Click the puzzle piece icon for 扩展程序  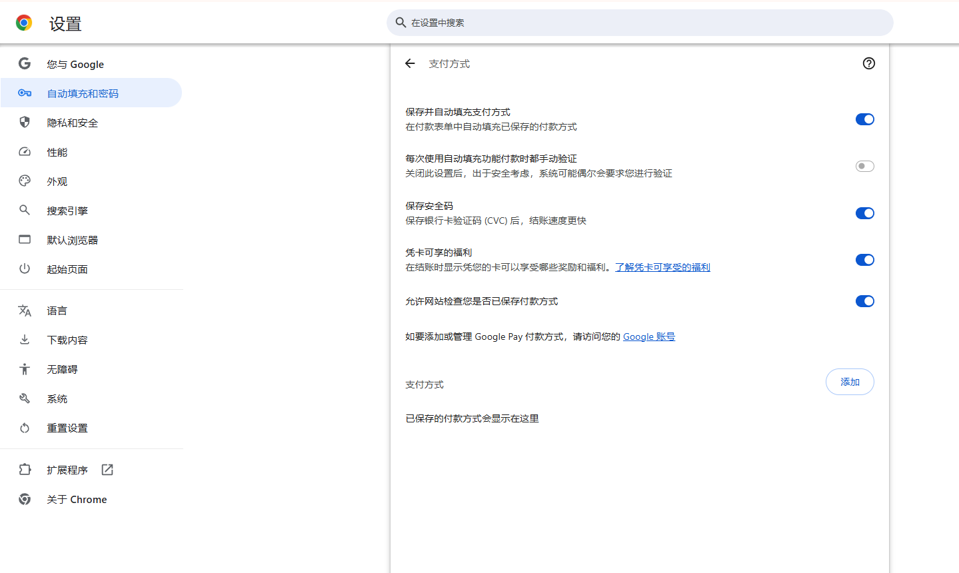click(25, 470)
